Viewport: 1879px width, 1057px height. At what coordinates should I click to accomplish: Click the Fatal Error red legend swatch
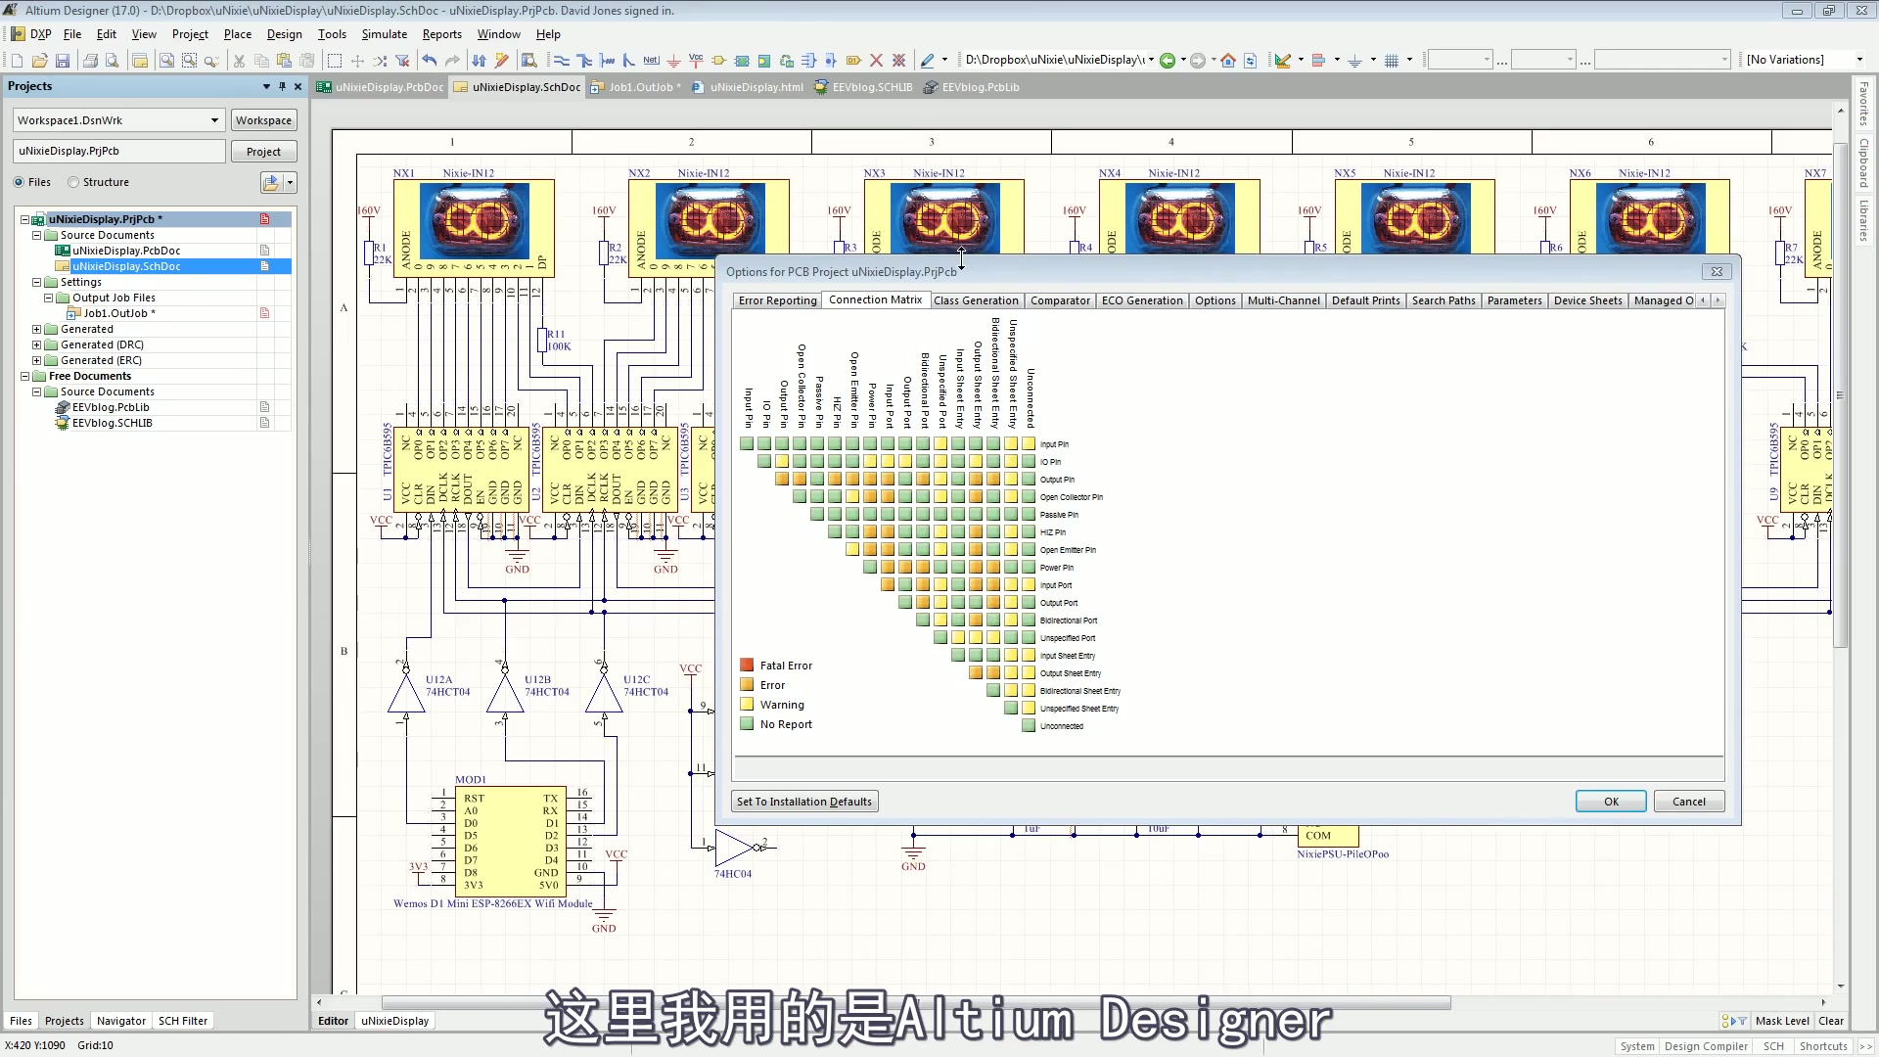coord(747,666)
